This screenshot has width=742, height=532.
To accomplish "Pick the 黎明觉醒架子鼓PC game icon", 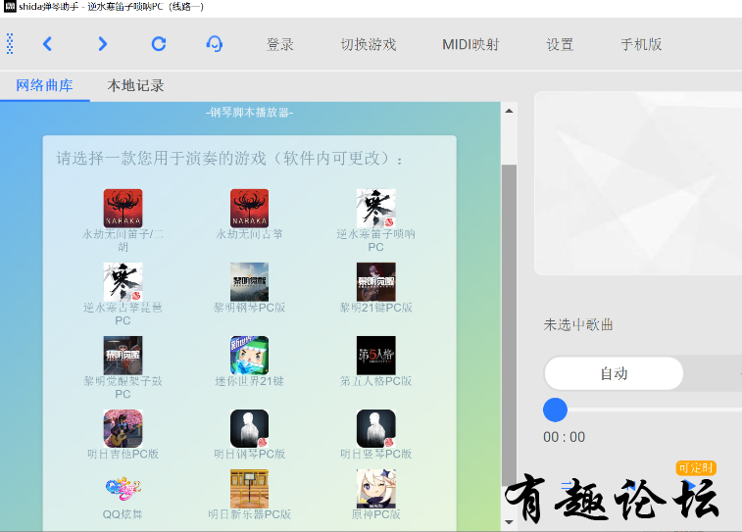I will (x=124, y=355).
